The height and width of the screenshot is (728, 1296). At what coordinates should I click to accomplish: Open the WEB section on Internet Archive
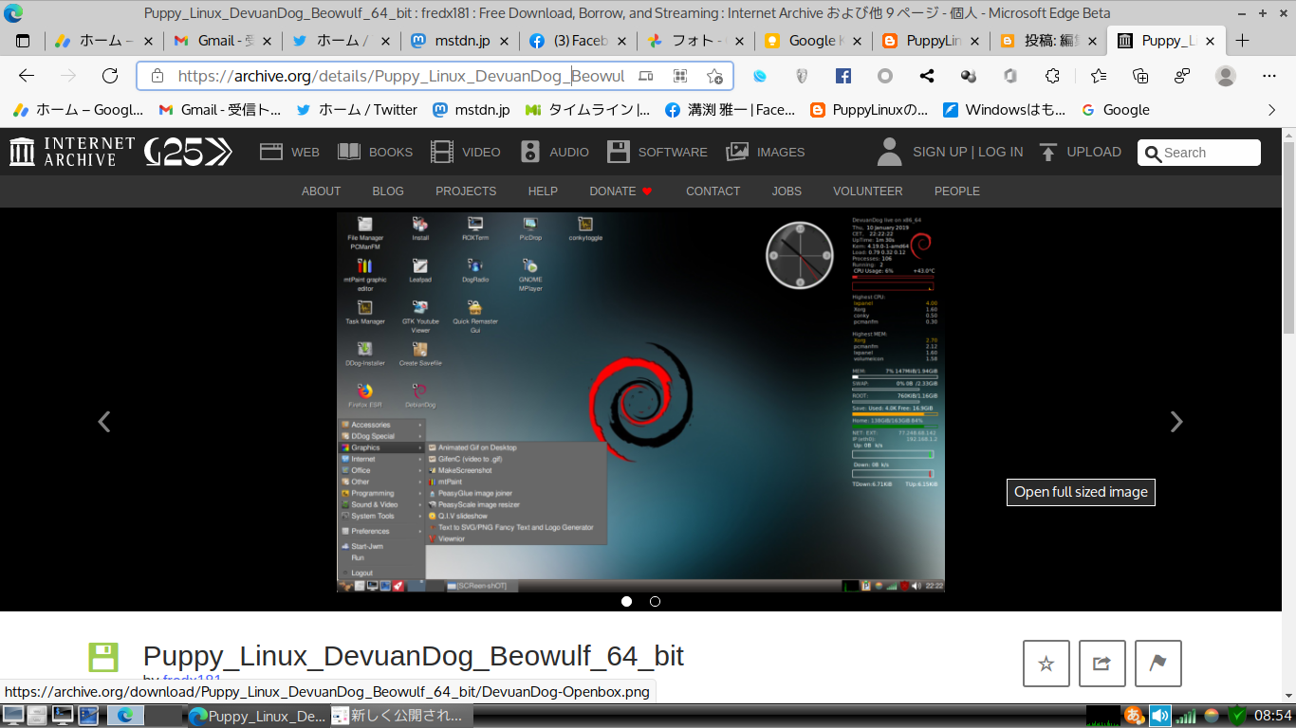tap(288, 152)
